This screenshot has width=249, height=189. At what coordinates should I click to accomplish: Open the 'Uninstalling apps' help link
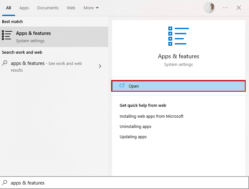pos(135,126)
